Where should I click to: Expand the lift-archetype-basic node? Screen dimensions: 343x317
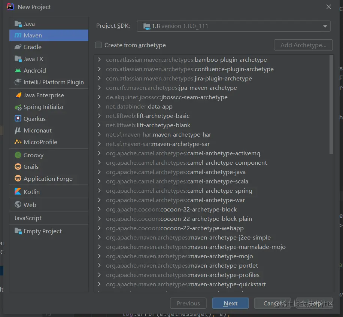pos(99,116)
